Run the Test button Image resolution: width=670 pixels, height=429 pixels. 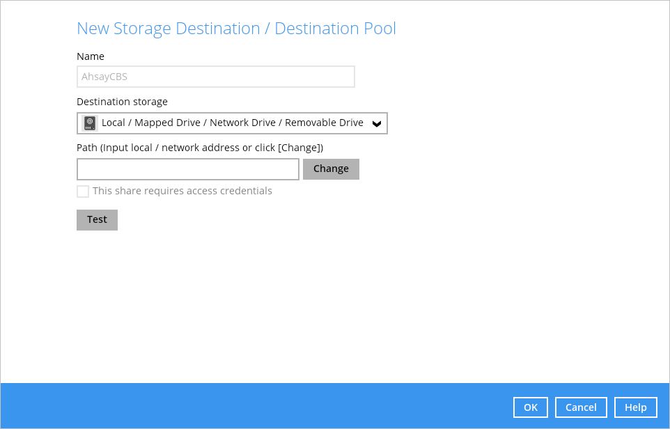point(97,219)
